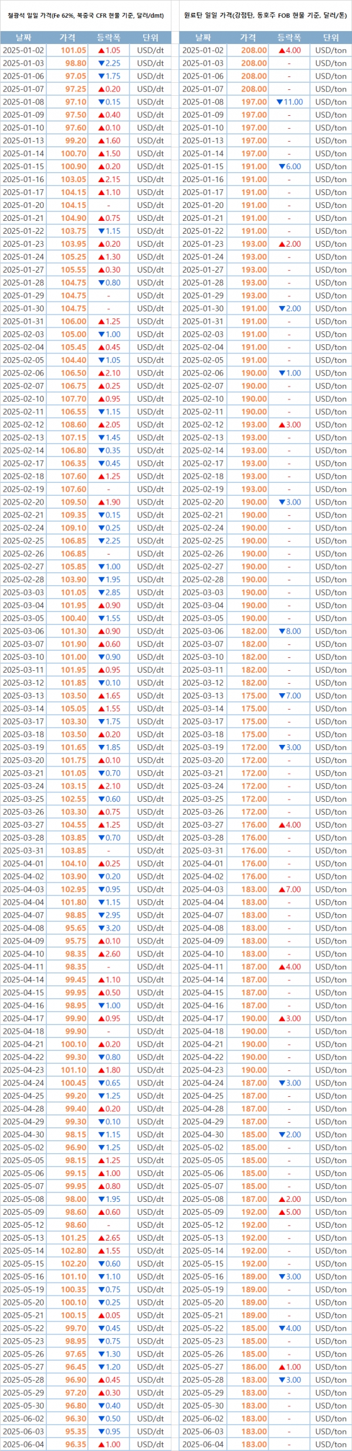The width and height of the screenshot is (352, 1451).
Task: Click the 가격 header in the iron ore table
Action: pyautogui.click(x=67, y=38)
